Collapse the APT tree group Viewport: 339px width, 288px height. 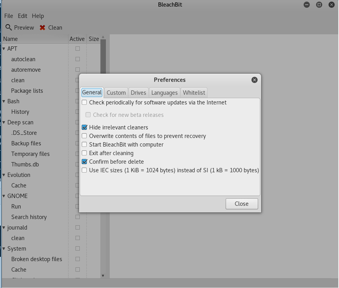tap(4, 49)
